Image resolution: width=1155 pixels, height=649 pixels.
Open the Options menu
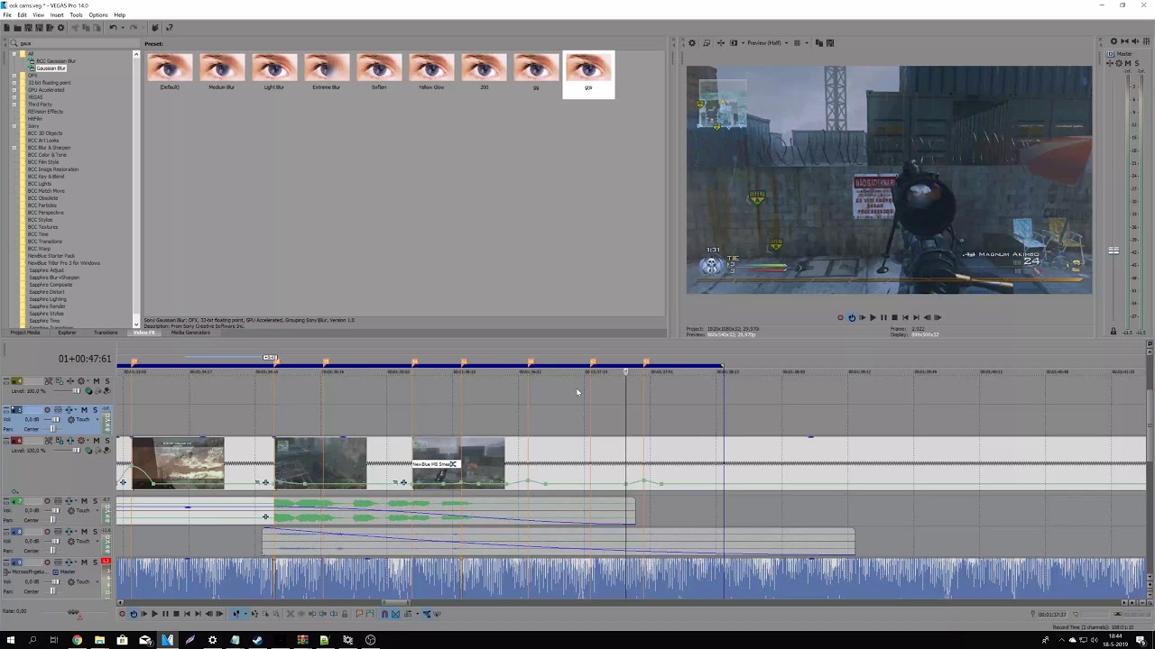tap(98, 15)
